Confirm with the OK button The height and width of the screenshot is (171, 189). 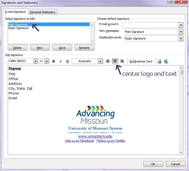click(153, 164)
